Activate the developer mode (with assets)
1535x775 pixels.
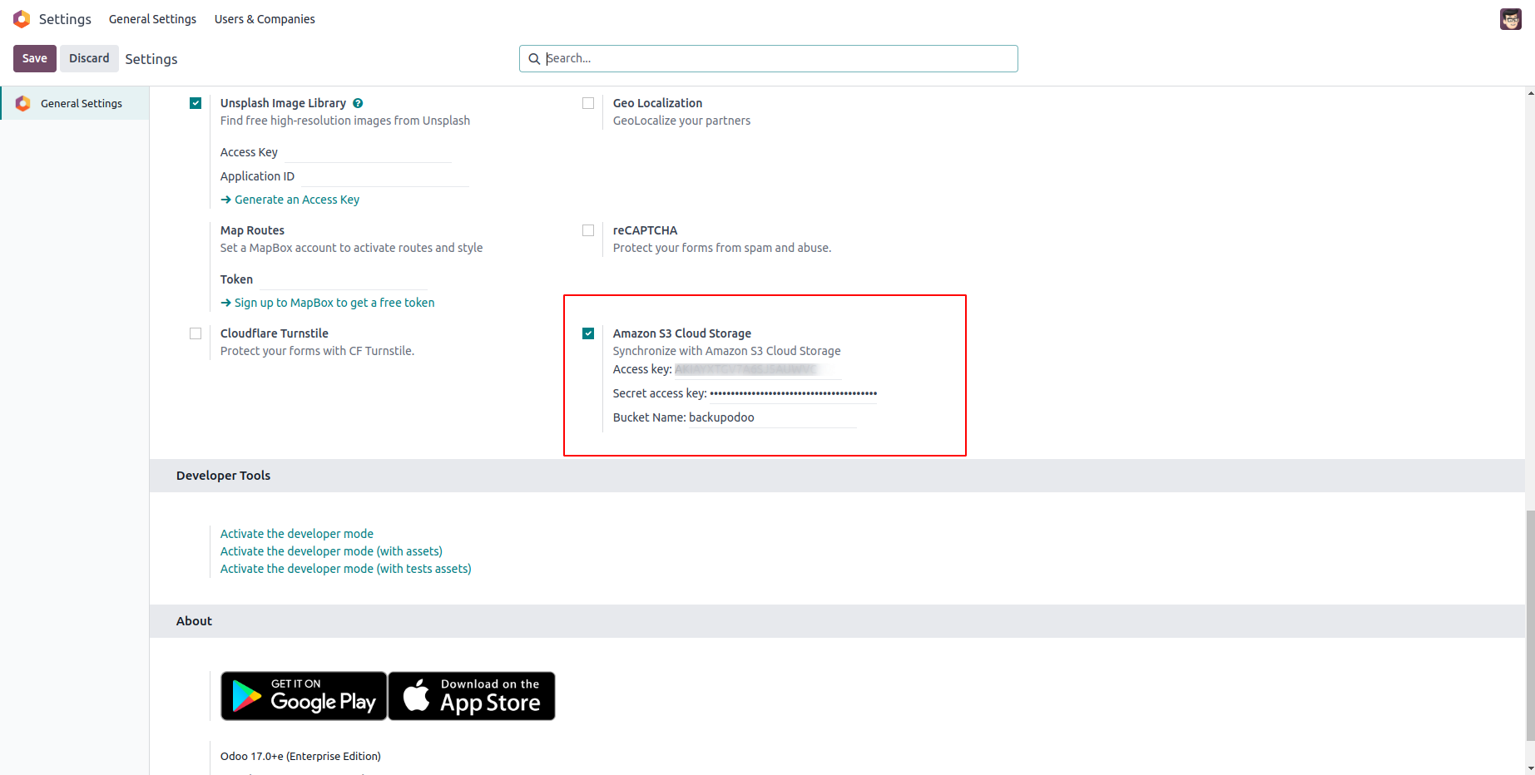point(331,551)
